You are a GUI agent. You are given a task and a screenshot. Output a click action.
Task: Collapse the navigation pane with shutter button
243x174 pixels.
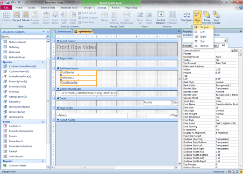click(48, 32)
